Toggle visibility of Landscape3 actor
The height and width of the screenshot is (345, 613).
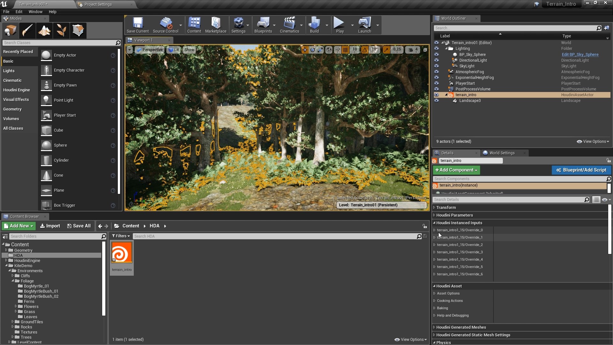[x=436, y=100]
